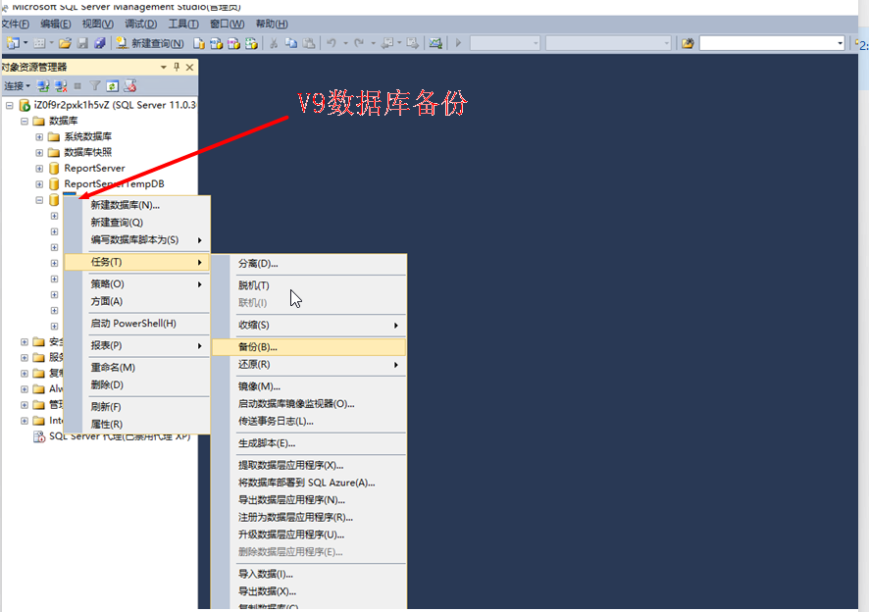Close the Object Explorer panel
The width and height of the screenshot is (869, 612).
(x=189, y=67)
